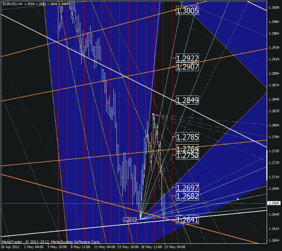
Task: Click the EURUSD,H4 chart title text
Action: pos(13,4)
